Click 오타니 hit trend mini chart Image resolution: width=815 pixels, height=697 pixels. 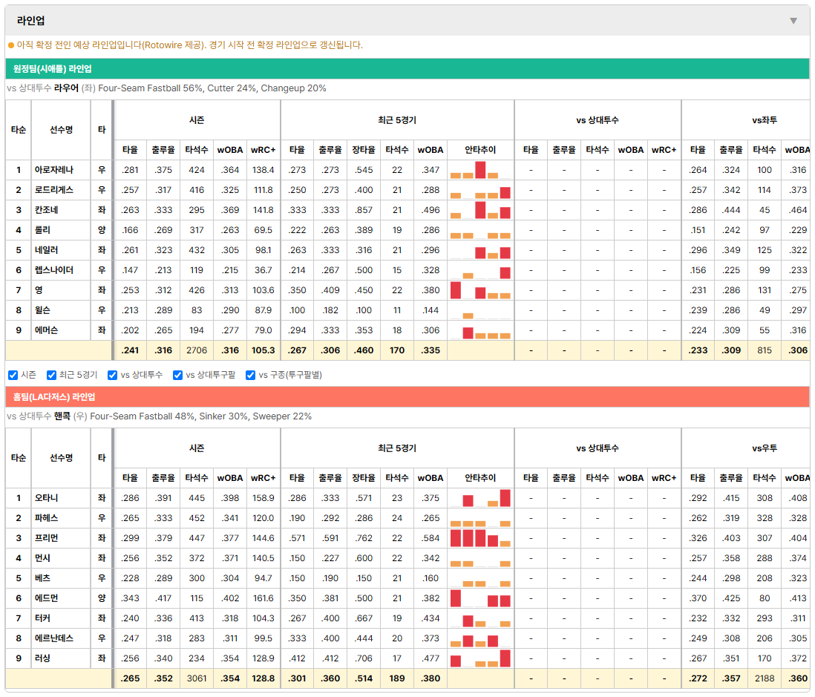pos(480,498)
